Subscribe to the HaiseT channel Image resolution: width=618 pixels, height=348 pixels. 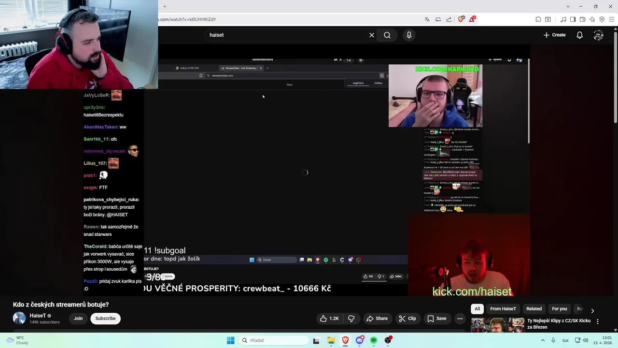[x=105, y=319]
